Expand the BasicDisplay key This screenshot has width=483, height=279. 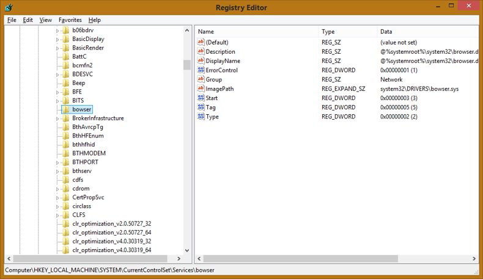57,39
